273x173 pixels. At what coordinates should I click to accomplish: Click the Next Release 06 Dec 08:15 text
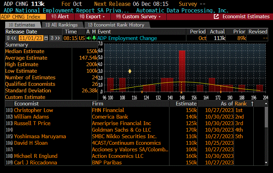131,4
